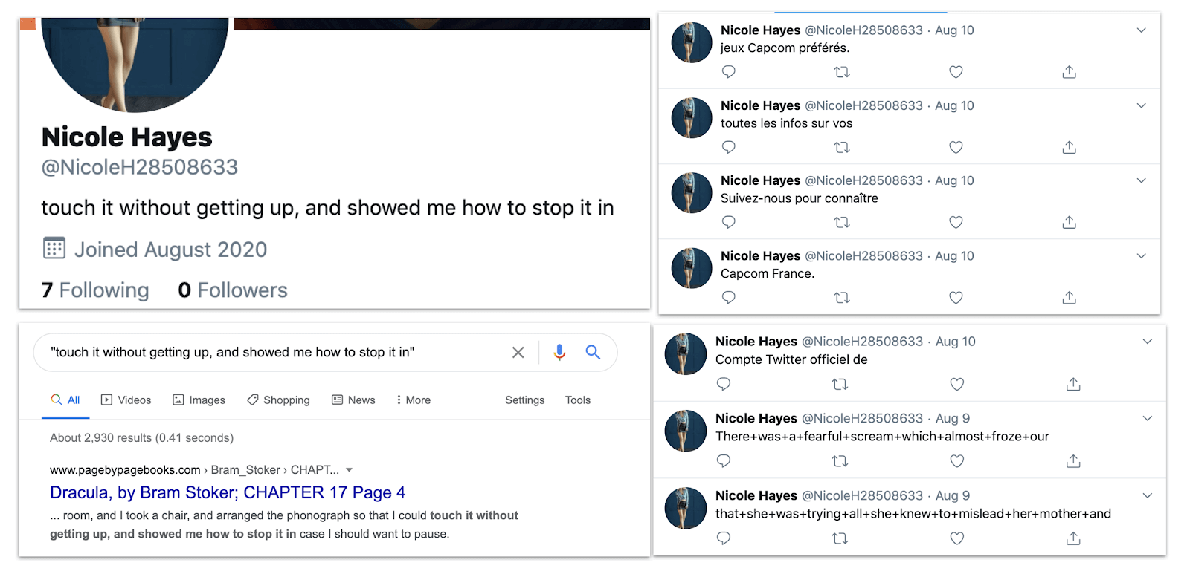Open the More search categories menu
This screenshot has height=577, width=1190.
(x=414, y=400)
